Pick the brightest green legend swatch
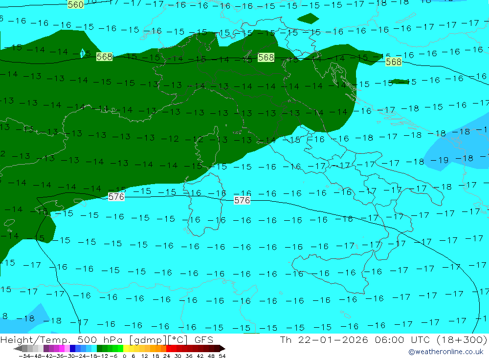The height and width of the screenshot is (358, 489). [120, 348]
